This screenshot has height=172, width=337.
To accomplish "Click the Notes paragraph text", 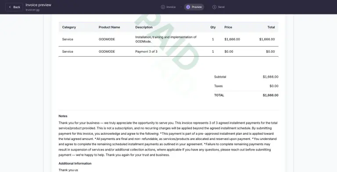I will 168,139.
